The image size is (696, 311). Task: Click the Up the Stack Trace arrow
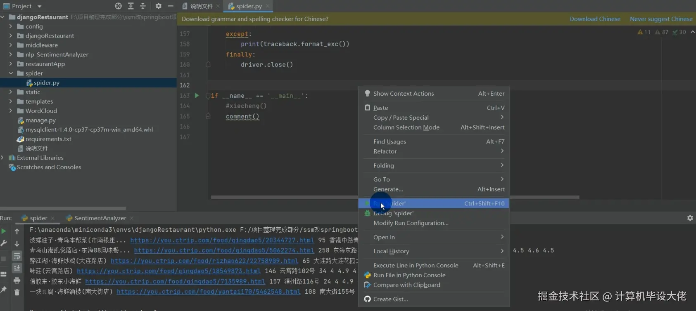pyautogui.click(x=17, y=231)
